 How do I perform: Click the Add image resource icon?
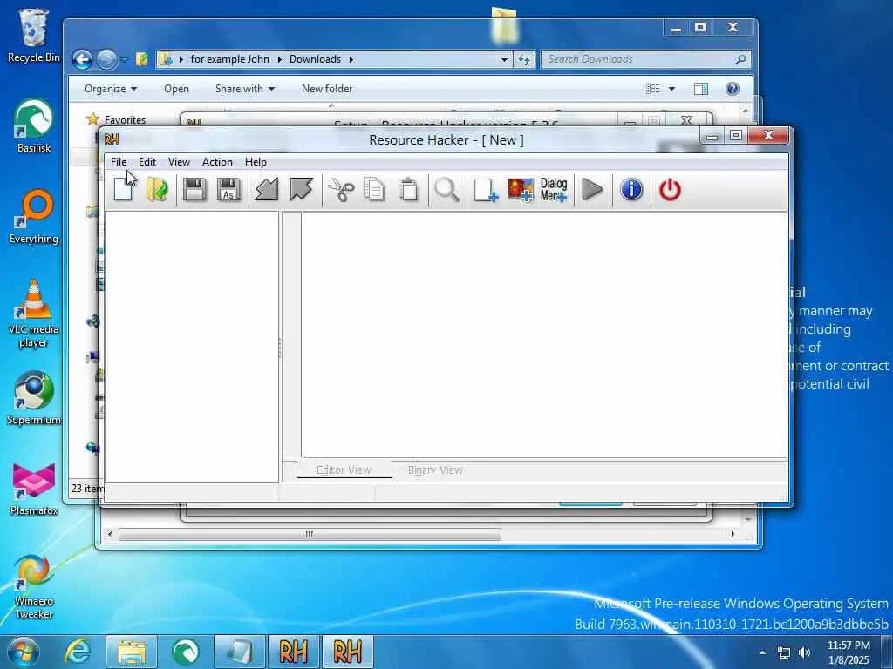521,189
